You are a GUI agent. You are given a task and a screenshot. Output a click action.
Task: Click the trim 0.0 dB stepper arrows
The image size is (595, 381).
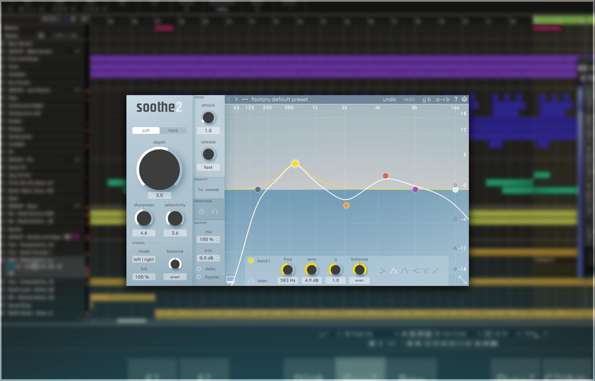pos(217,258)
